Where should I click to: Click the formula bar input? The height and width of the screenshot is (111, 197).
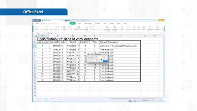109,33
